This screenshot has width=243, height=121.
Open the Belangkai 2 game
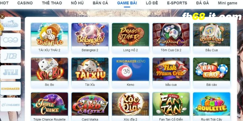click(x=90, y=38)
